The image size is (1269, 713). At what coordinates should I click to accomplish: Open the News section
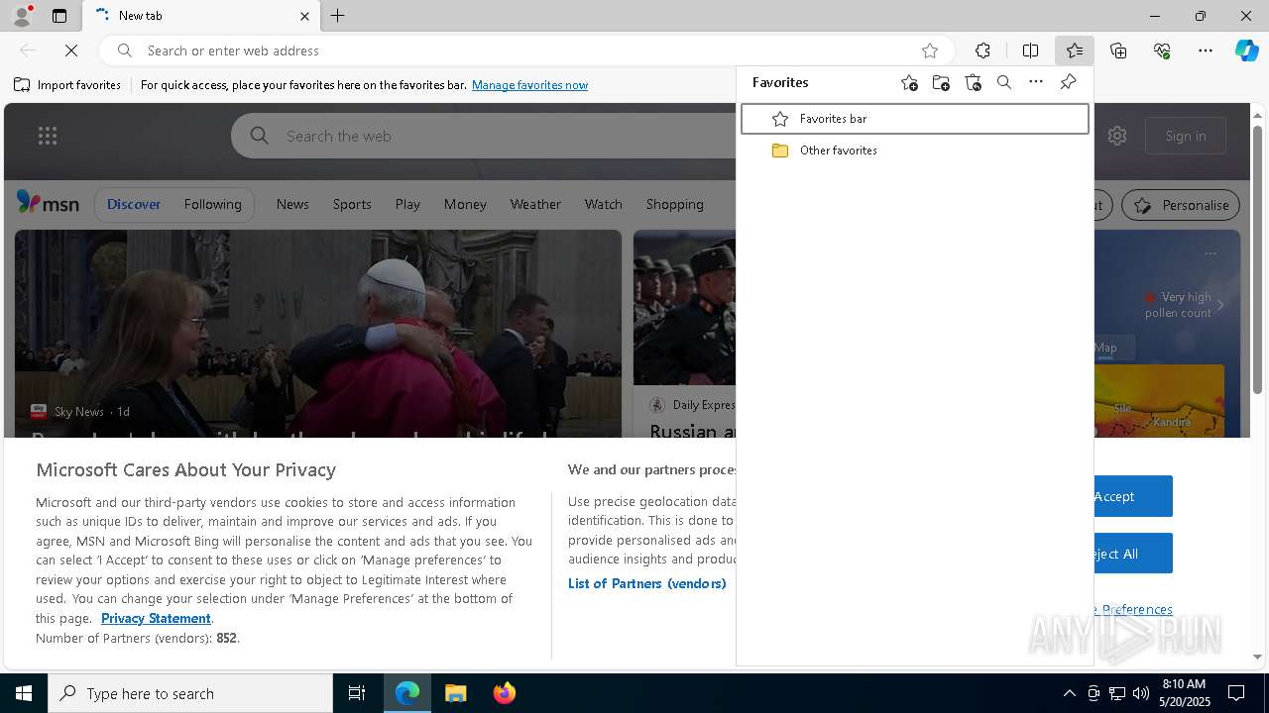pos(292,204)
